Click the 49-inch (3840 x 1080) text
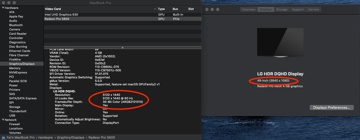This screenshot has height=140, width=360. click(x=273, y=81)
